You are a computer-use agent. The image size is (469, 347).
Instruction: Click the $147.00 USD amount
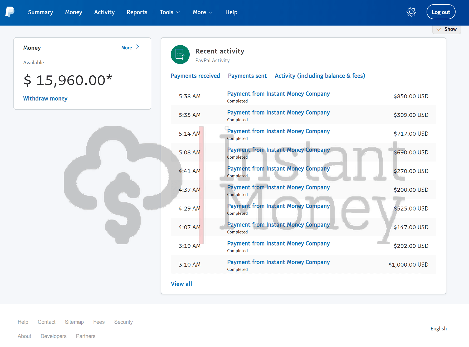click(411, 227)
